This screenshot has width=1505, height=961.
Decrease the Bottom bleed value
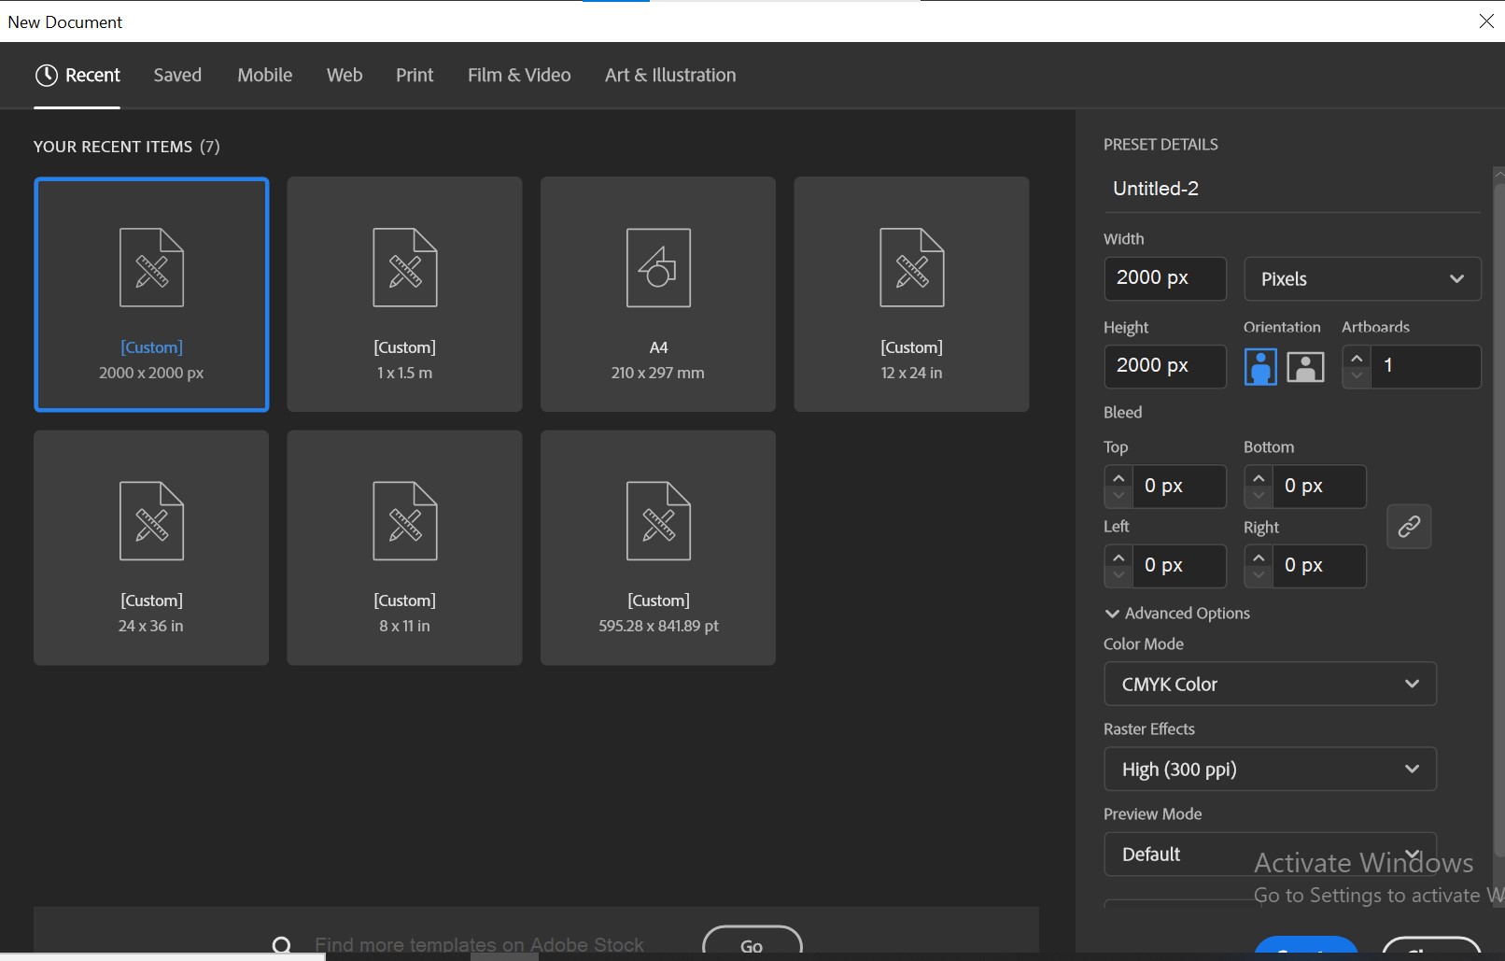point(1259,496)
